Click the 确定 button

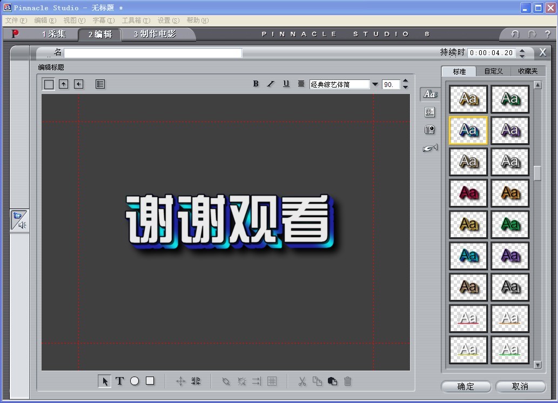point(466,386)
